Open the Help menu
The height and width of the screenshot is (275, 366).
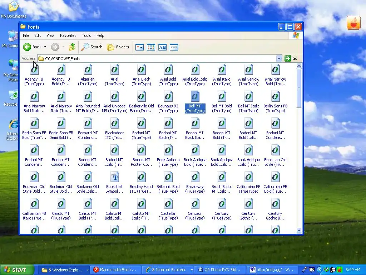pos(100,35)
